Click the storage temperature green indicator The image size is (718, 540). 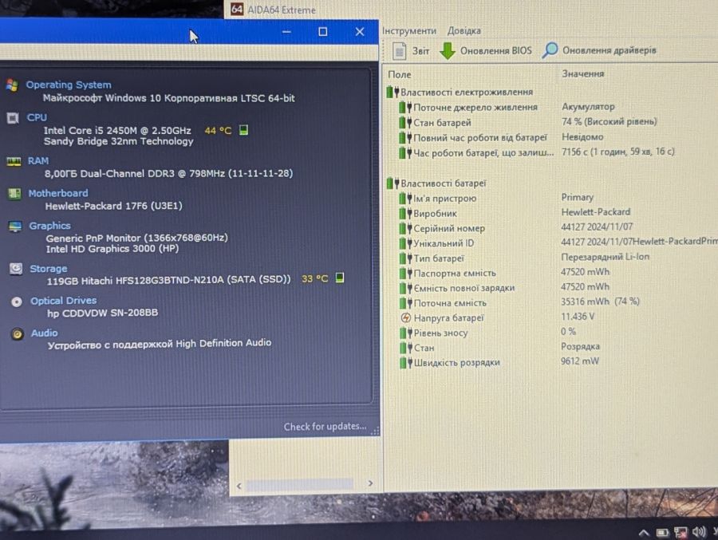point(340,278)
